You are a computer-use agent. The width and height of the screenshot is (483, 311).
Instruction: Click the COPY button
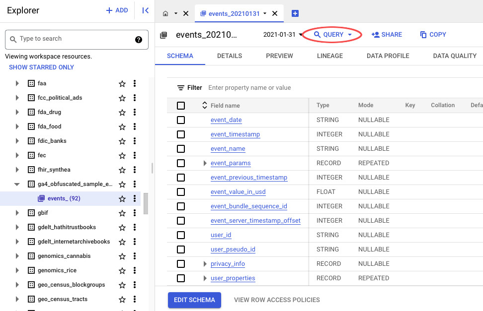pos(433,34)
